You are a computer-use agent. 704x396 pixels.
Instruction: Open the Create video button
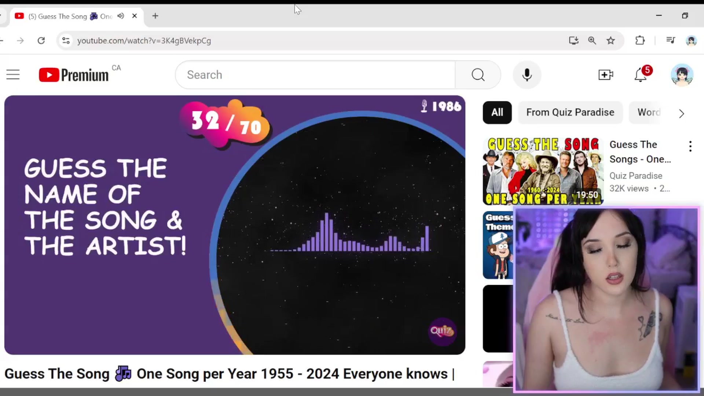point(606,75)
